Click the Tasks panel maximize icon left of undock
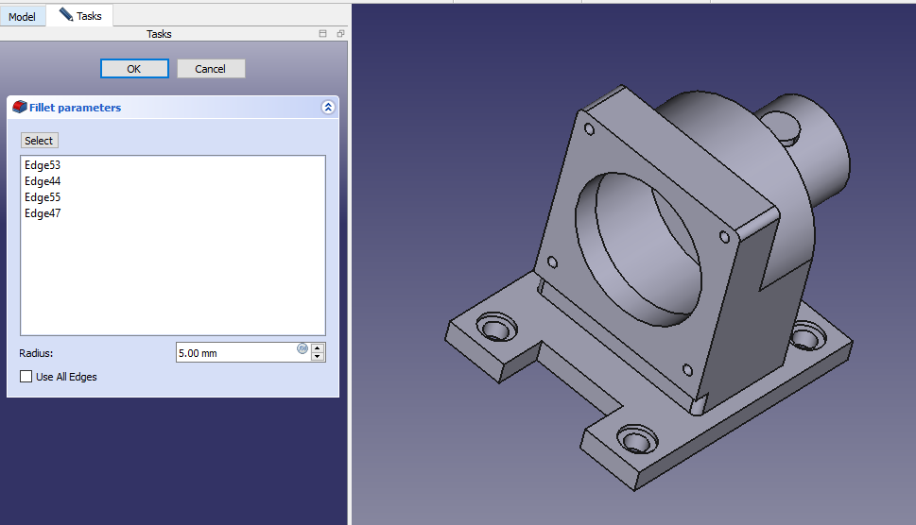 [323, 34]
